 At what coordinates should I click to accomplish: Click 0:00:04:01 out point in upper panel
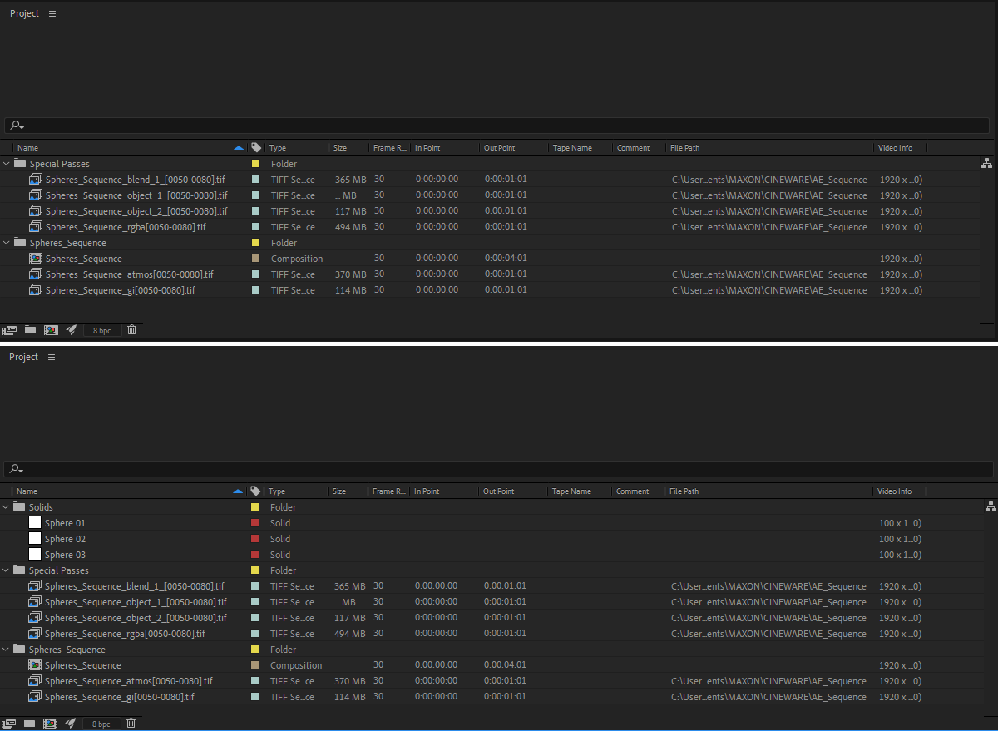(x=506, y=259)
